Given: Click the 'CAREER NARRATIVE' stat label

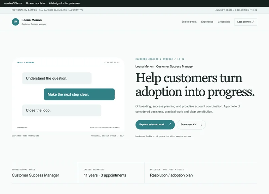Looking at the screenshot, I should [94, 170].
